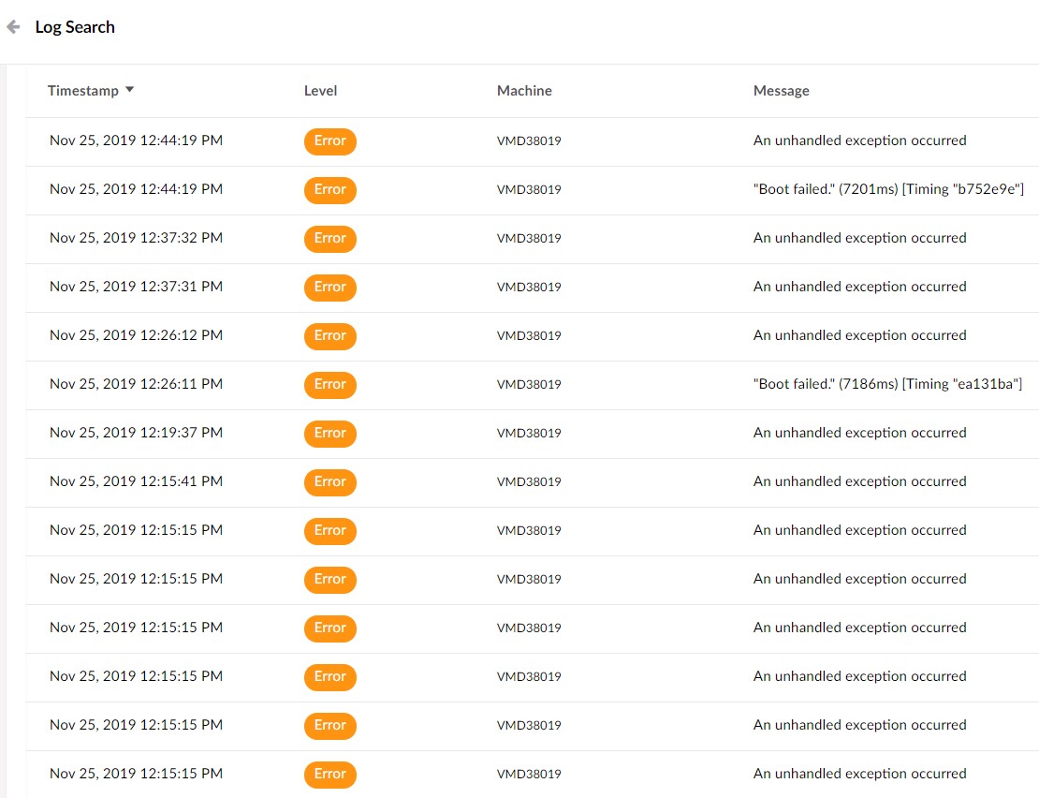1039x798 pixels.
Task: Select the 12:37:31 PM timestamp entry
Action: 136,287
